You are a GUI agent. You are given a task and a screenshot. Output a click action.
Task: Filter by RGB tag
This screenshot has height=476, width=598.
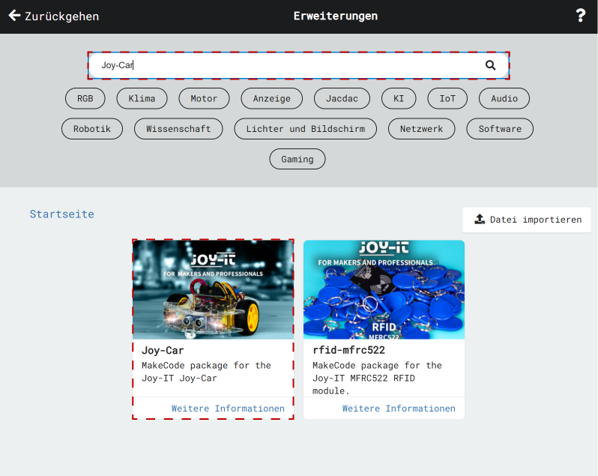[85, 98]
